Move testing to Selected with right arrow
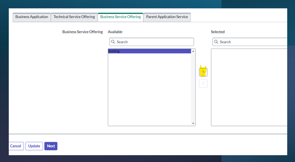Image resolution: width=295 pixels, height=162 pixels. click(203, 72)
